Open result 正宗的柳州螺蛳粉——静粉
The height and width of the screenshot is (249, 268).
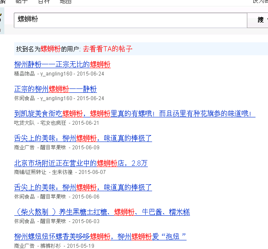55,89
